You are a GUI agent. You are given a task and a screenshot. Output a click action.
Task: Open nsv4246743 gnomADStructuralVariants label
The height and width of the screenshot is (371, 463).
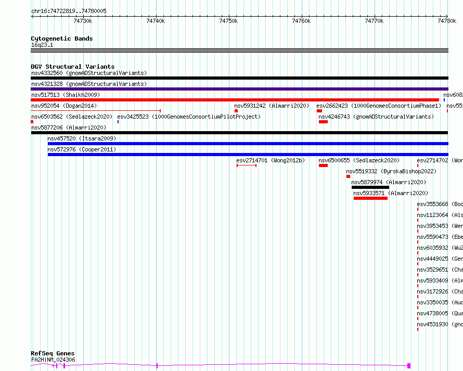[376, 117]
